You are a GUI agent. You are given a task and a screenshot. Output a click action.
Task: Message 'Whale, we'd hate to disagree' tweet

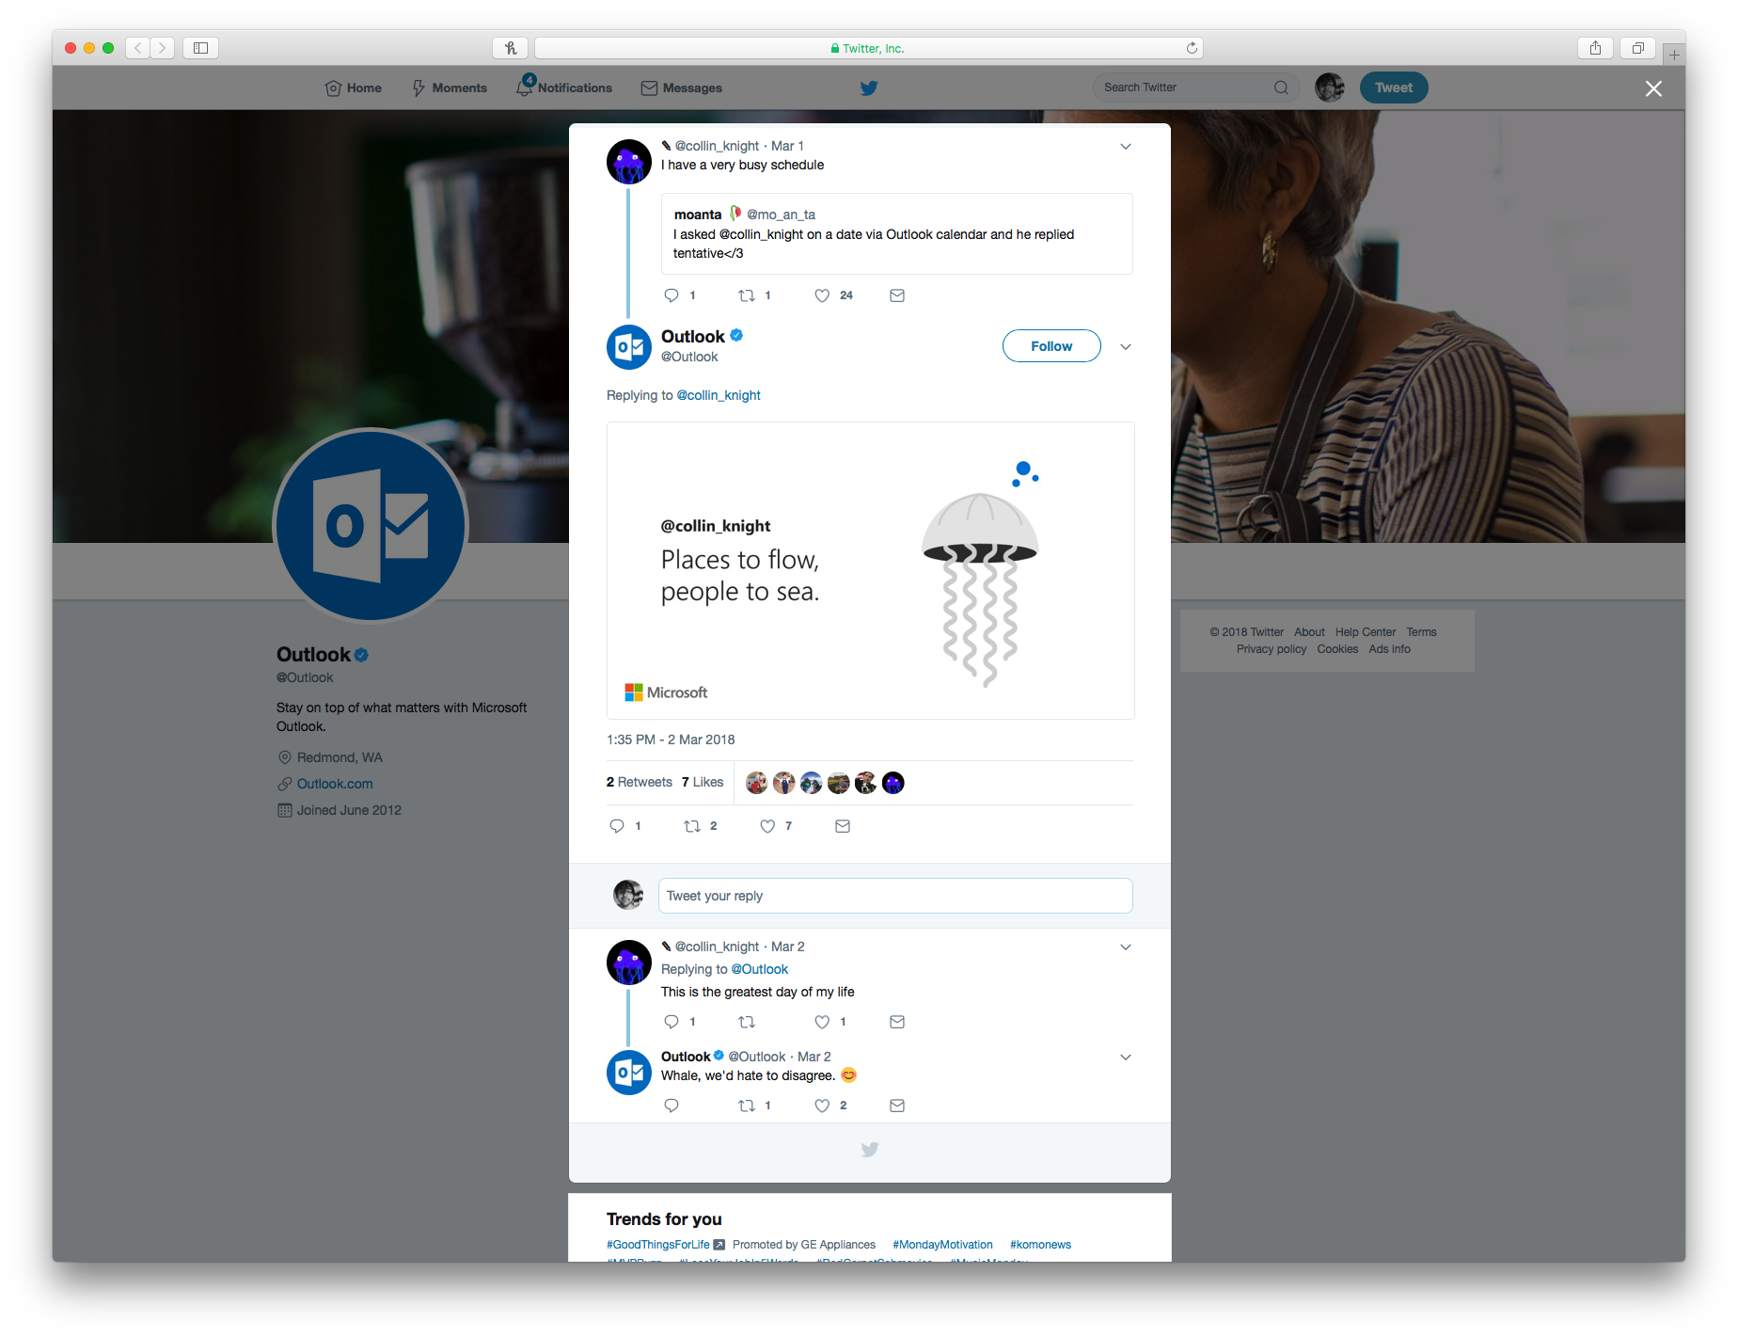click(x=897, y=1106)
